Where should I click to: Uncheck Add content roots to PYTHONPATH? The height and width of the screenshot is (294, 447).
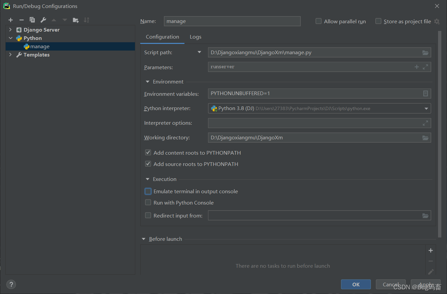tap(148, 153)
